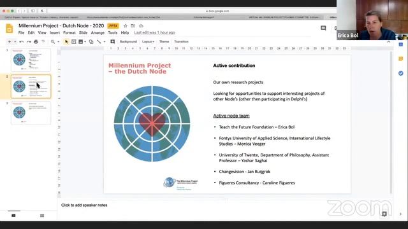Click the insert image icon
This screenshot has width=408, height=229.
(81, 41)
